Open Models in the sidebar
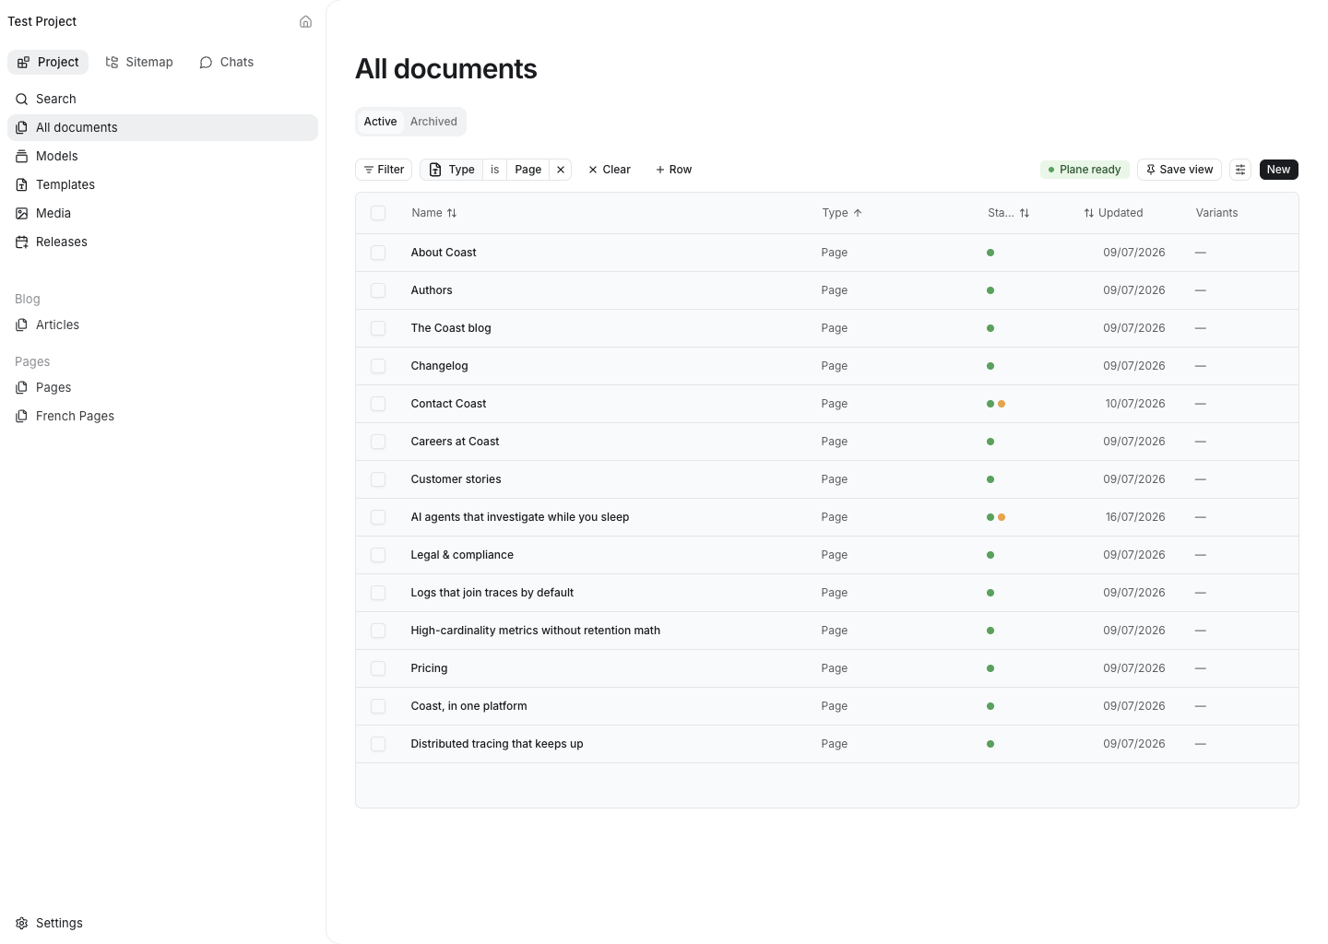Screen dimensions: 1328x944 pos(162,156)
